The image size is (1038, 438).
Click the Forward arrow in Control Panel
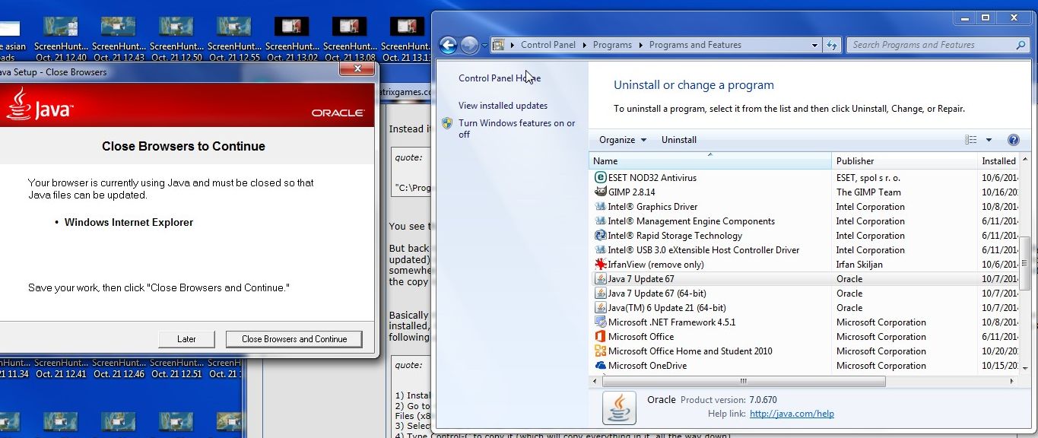point(469,45)
